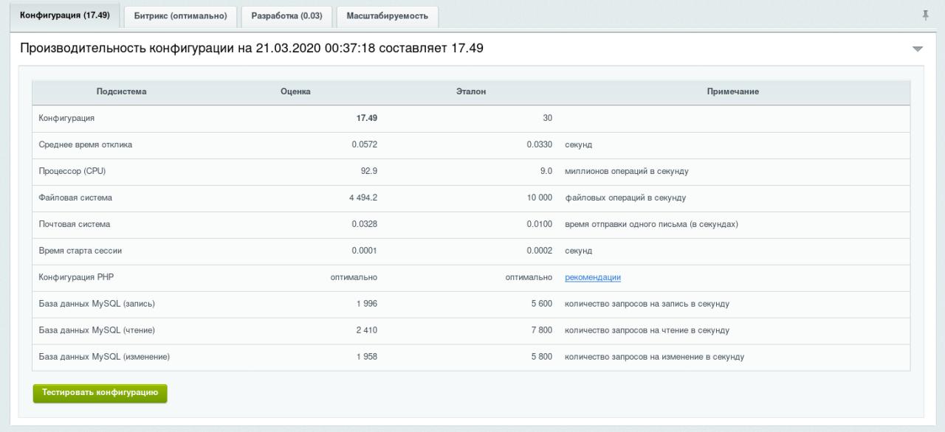This screenshot has height=432, width=945.
Task: Open the Масштабируемость tab
Action: click(x=387, y=16)
